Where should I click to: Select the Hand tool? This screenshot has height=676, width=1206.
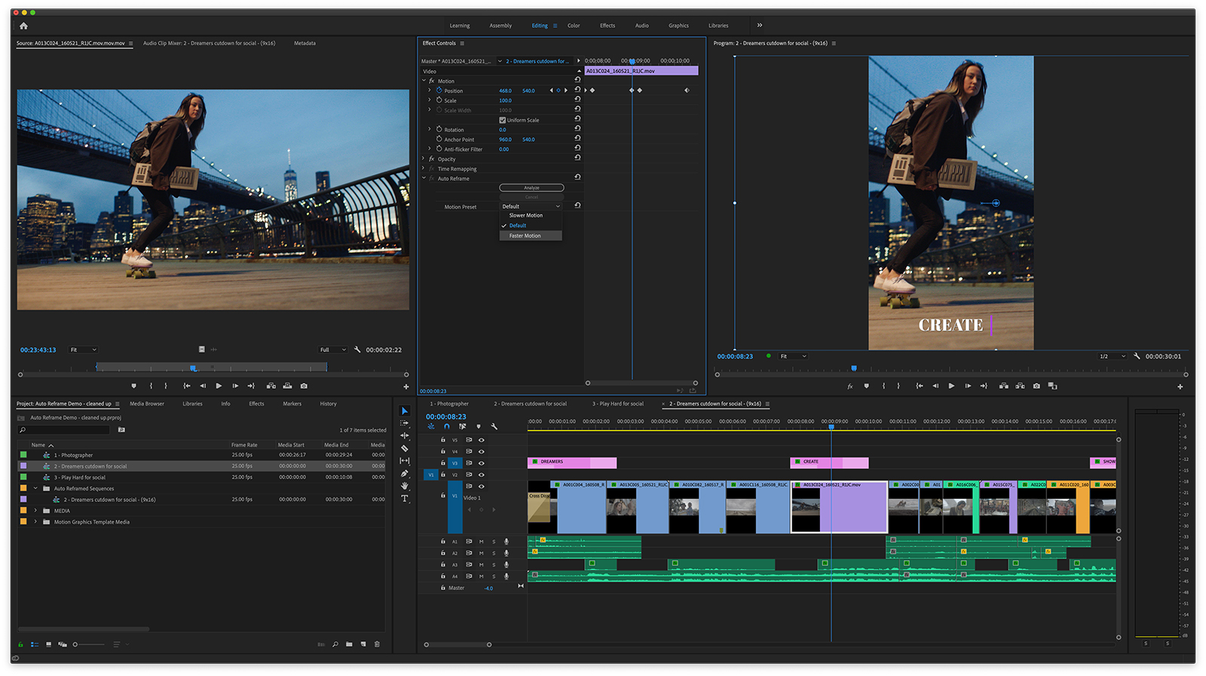pyautogui.click(x=405, y=486)
